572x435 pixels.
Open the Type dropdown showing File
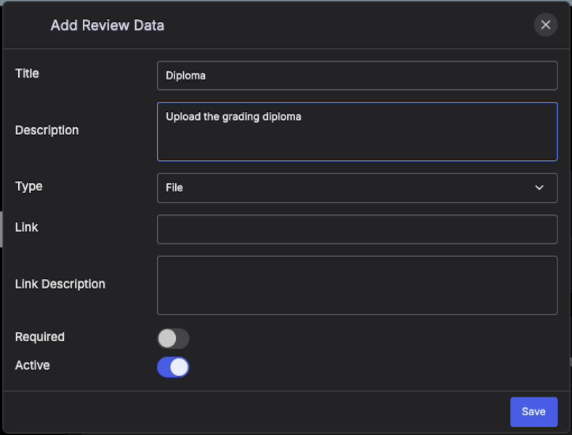click(357, 188)
